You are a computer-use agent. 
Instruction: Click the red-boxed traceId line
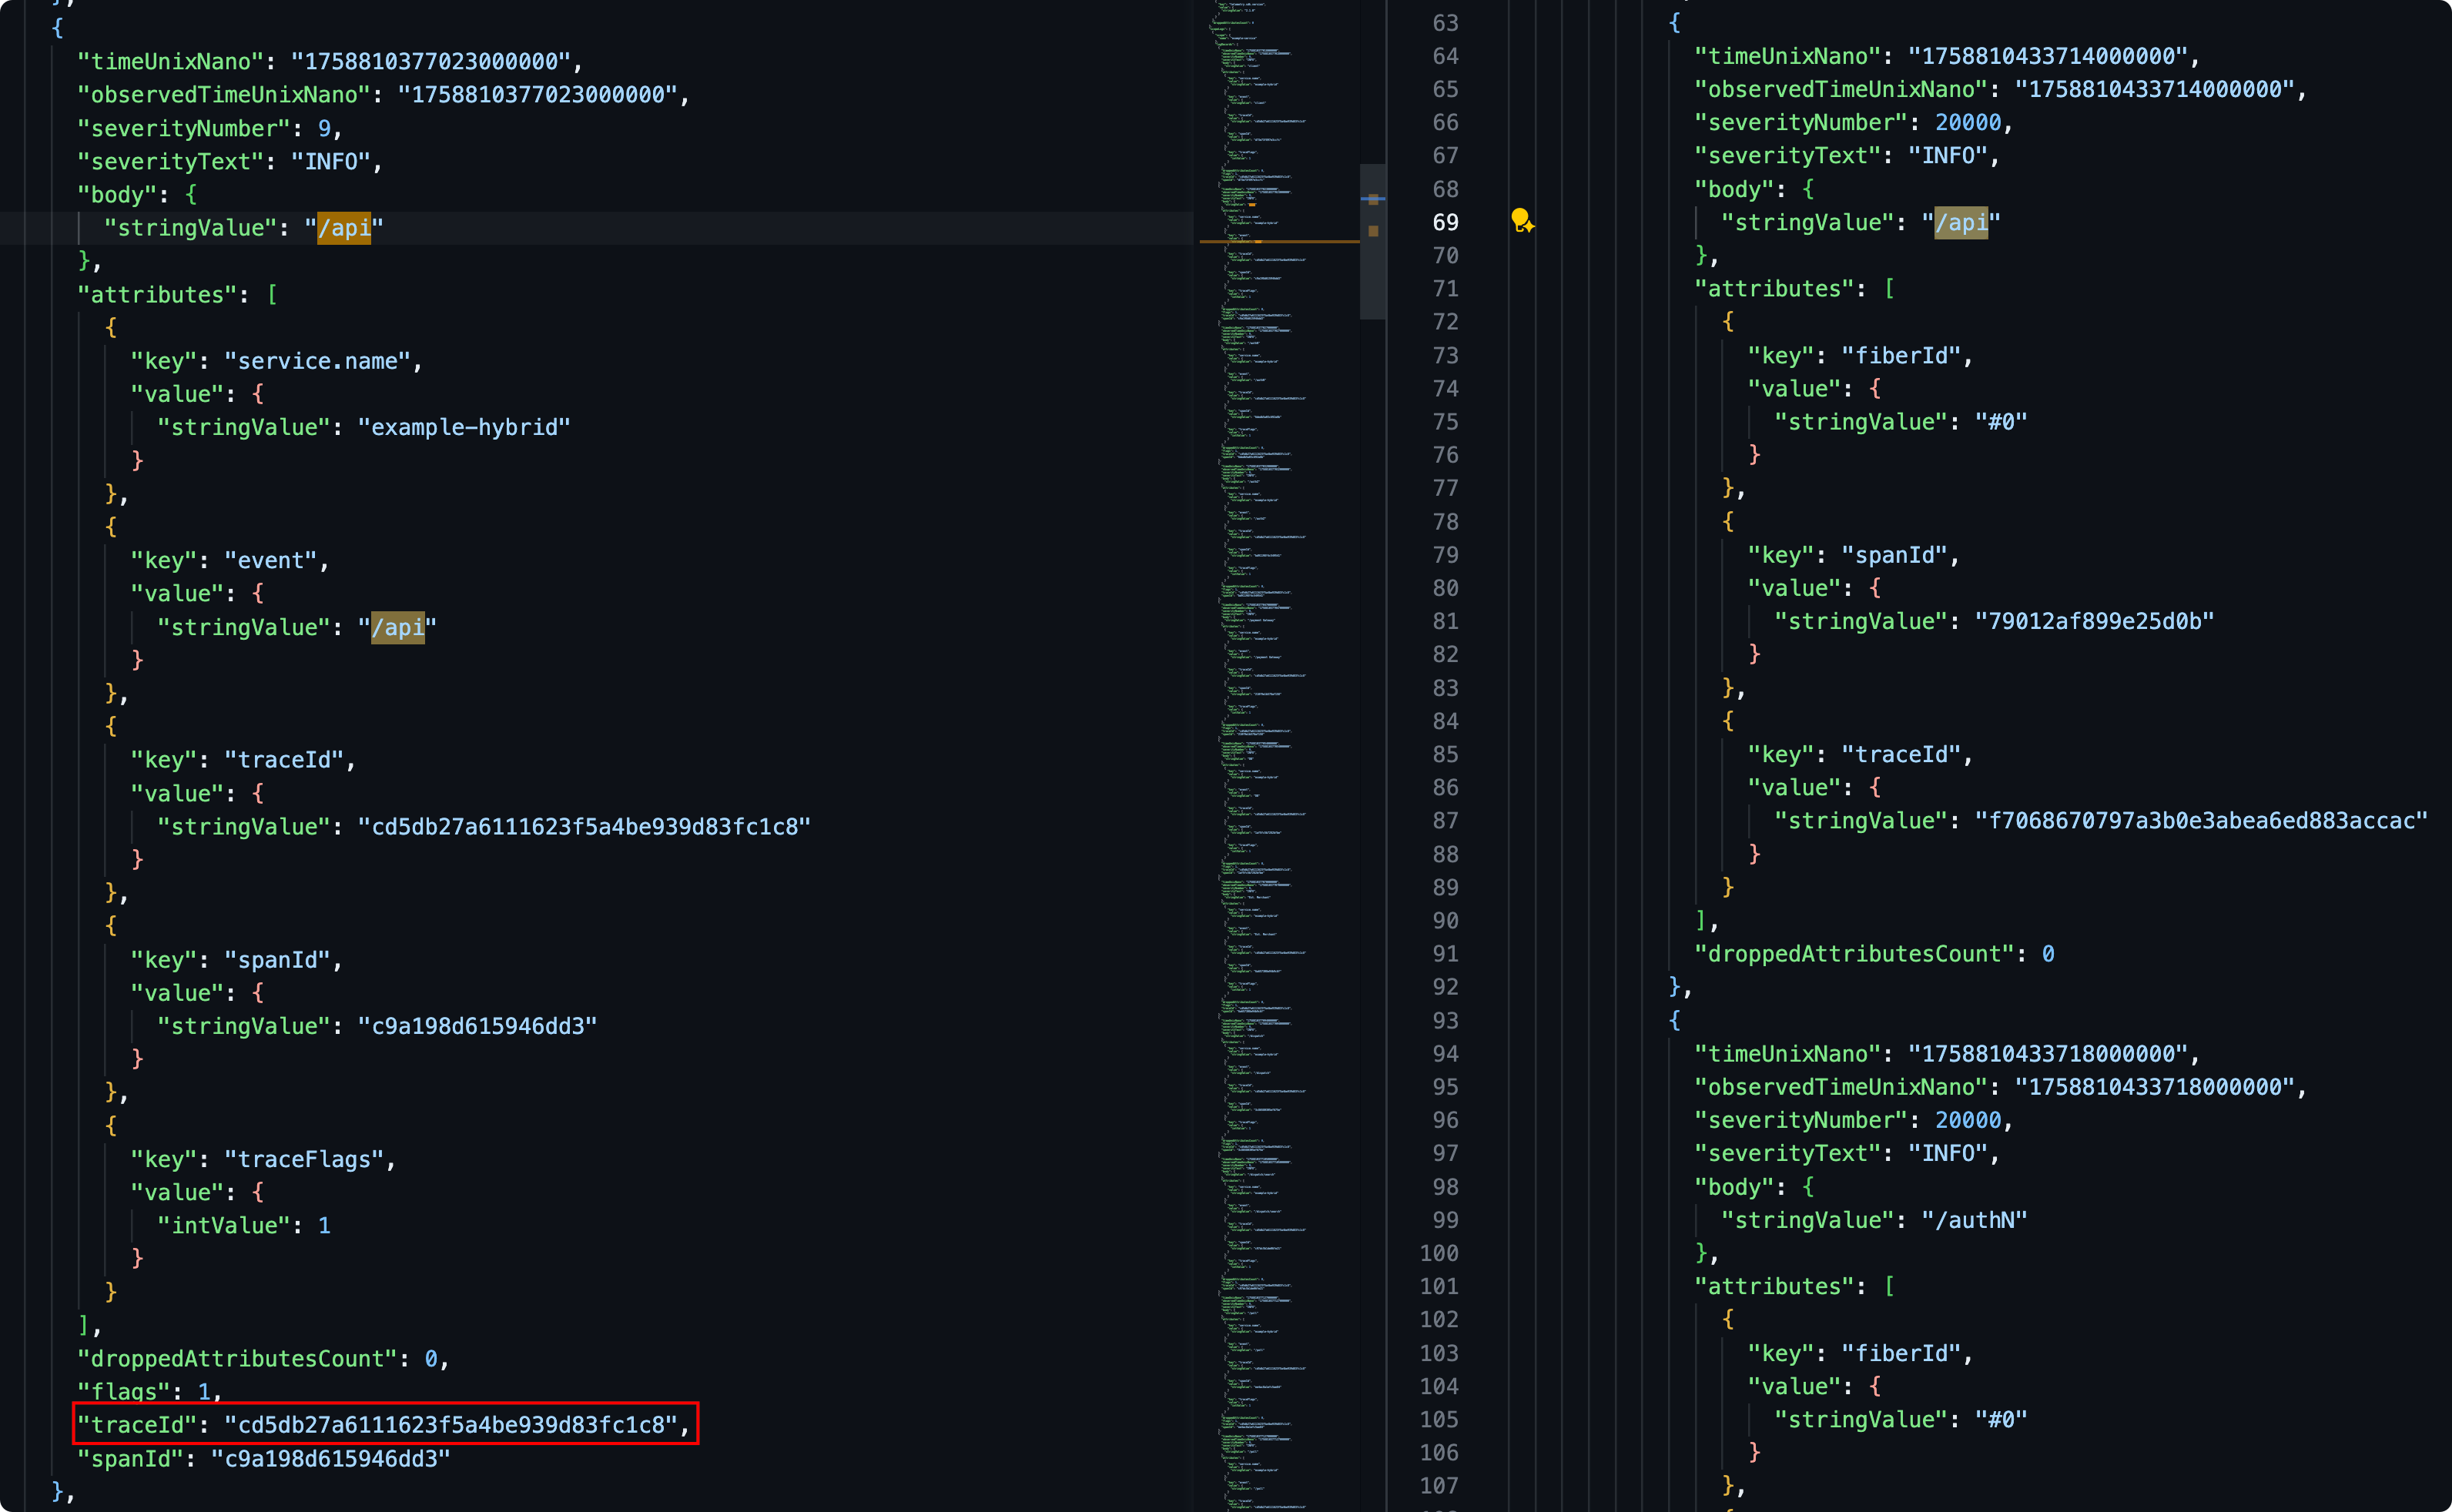(x=385, y=1424)
